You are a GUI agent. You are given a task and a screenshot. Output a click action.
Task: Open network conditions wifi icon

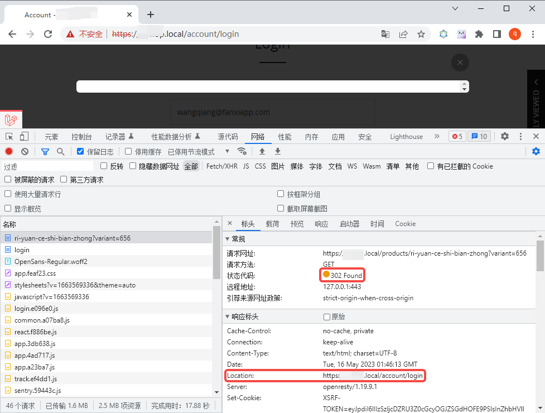pos(242,151)
